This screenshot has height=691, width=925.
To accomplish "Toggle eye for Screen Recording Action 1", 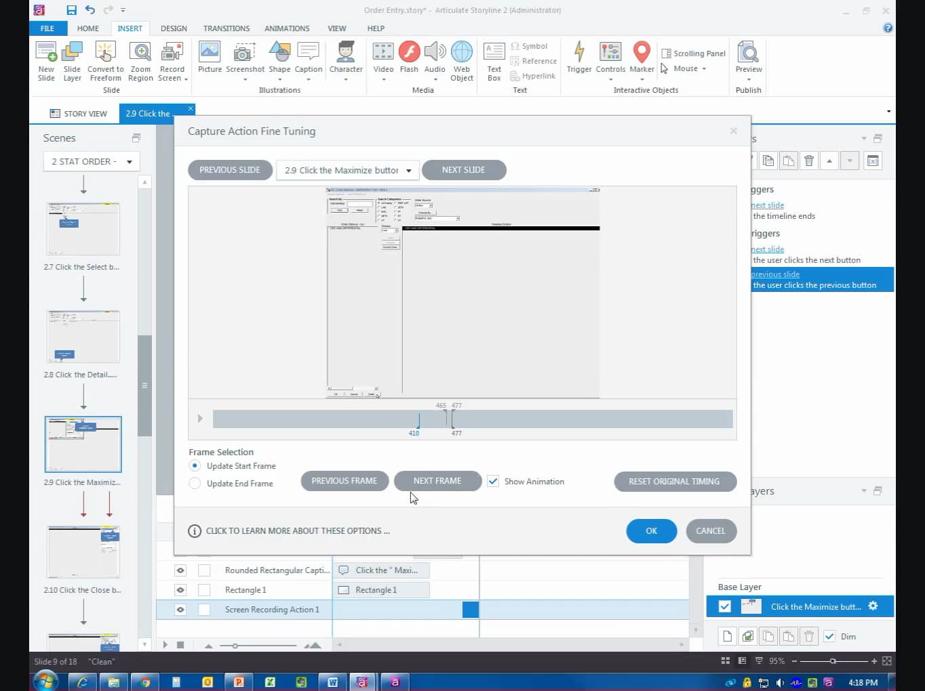I will click(180, 610).
